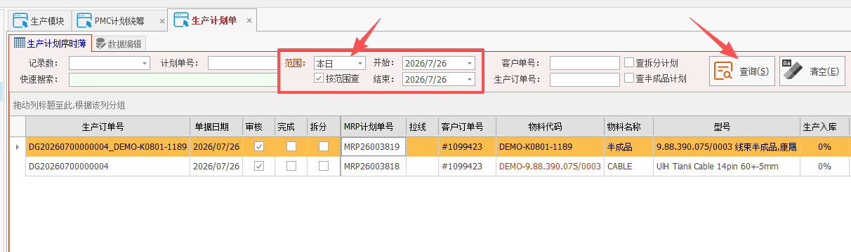Image resolution: width=851 pixels, height=252 pixels.
Task: Select cell DG20260700000004_DEMO-K0801-1189
Action: click(x=108, y=147)
